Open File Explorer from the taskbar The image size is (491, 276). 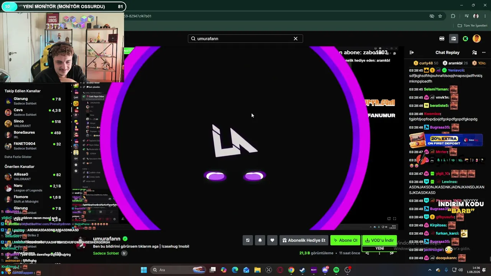click(x=257, y=270)
